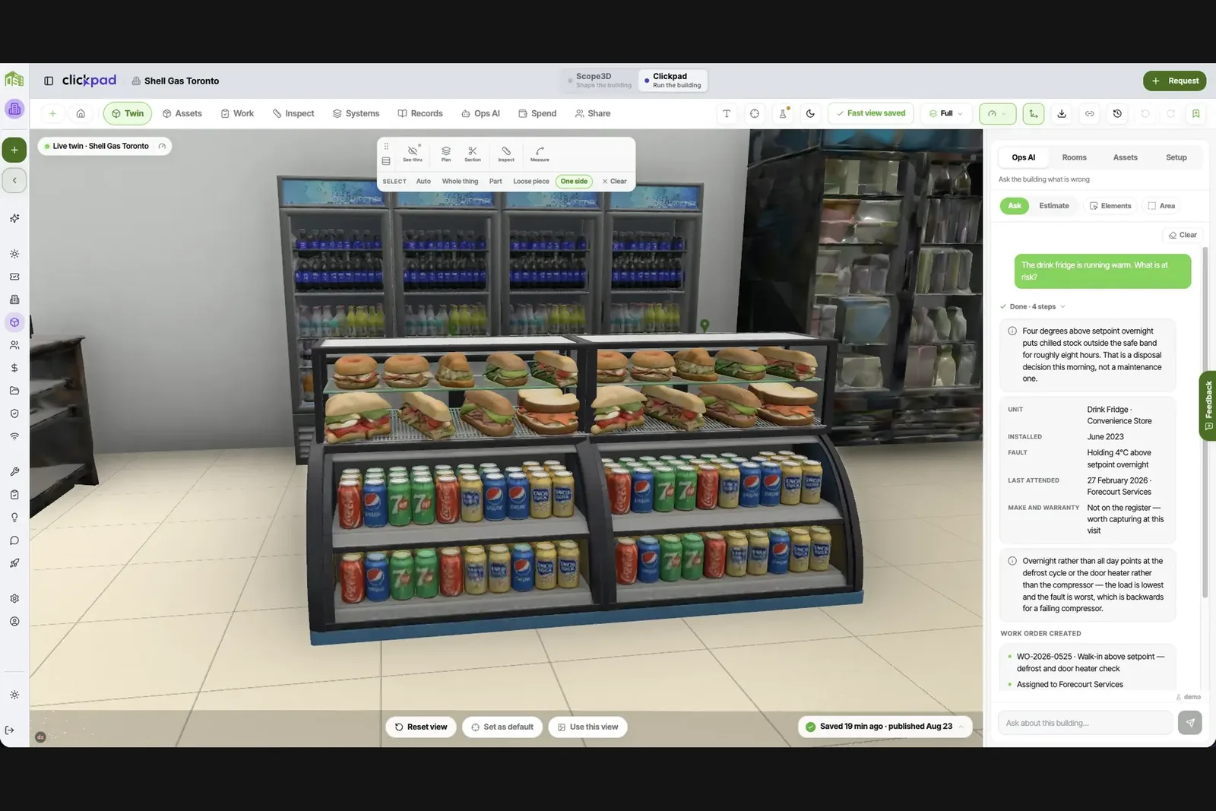This screenshot has height=811, width=1216.
Task: Expand the Done 4 steps section
Action: 1033,306
